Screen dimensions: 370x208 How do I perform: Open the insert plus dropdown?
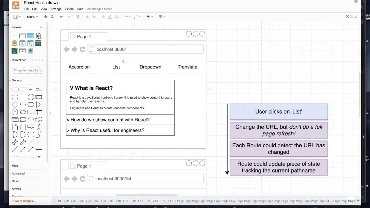click(x=149, y=17)
